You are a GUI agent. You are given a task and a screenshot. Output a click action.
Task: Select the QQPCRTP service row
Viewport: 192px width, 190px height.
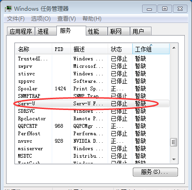(92, 126)
